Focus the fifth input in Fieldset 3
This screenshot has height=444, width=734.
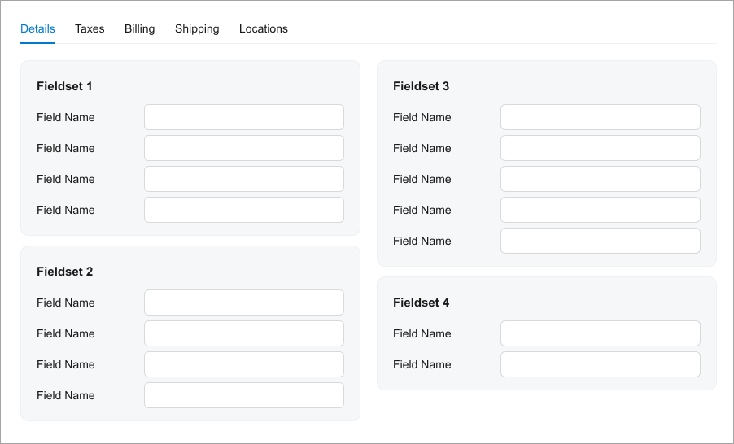point(601,241)
